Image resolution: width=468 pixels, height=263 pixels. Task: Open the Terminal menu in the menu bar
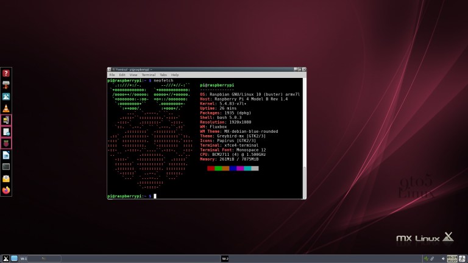coord(148,75)
